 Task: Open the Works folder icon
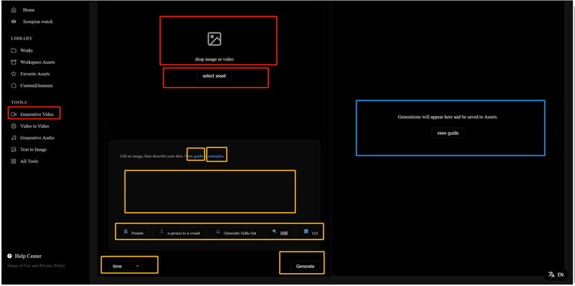[x=14, y=50]
